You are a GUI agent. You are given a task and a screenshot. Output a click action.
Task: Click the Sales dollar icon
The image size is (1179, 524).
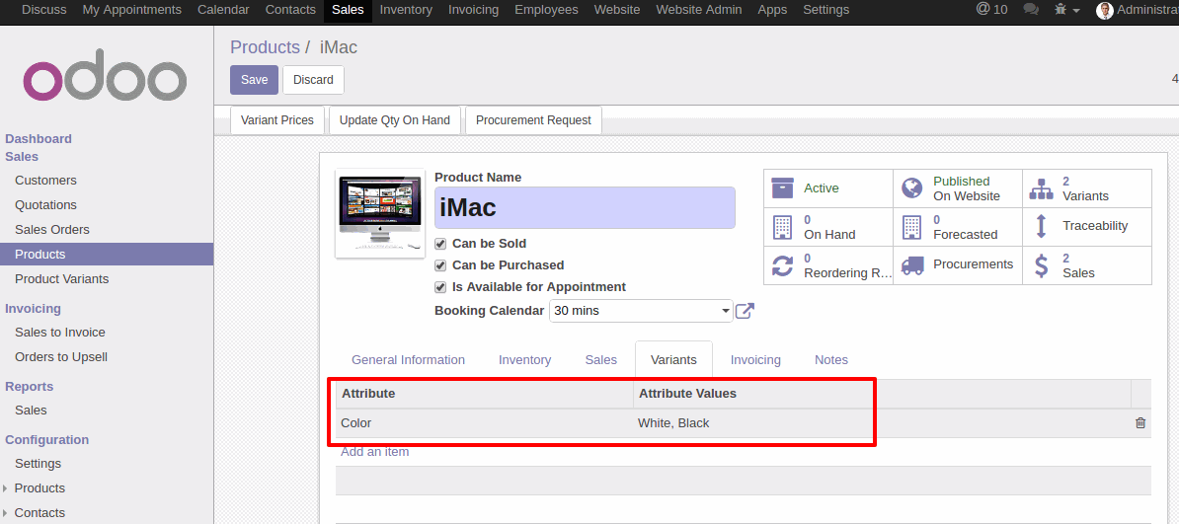click(1042, 265)
